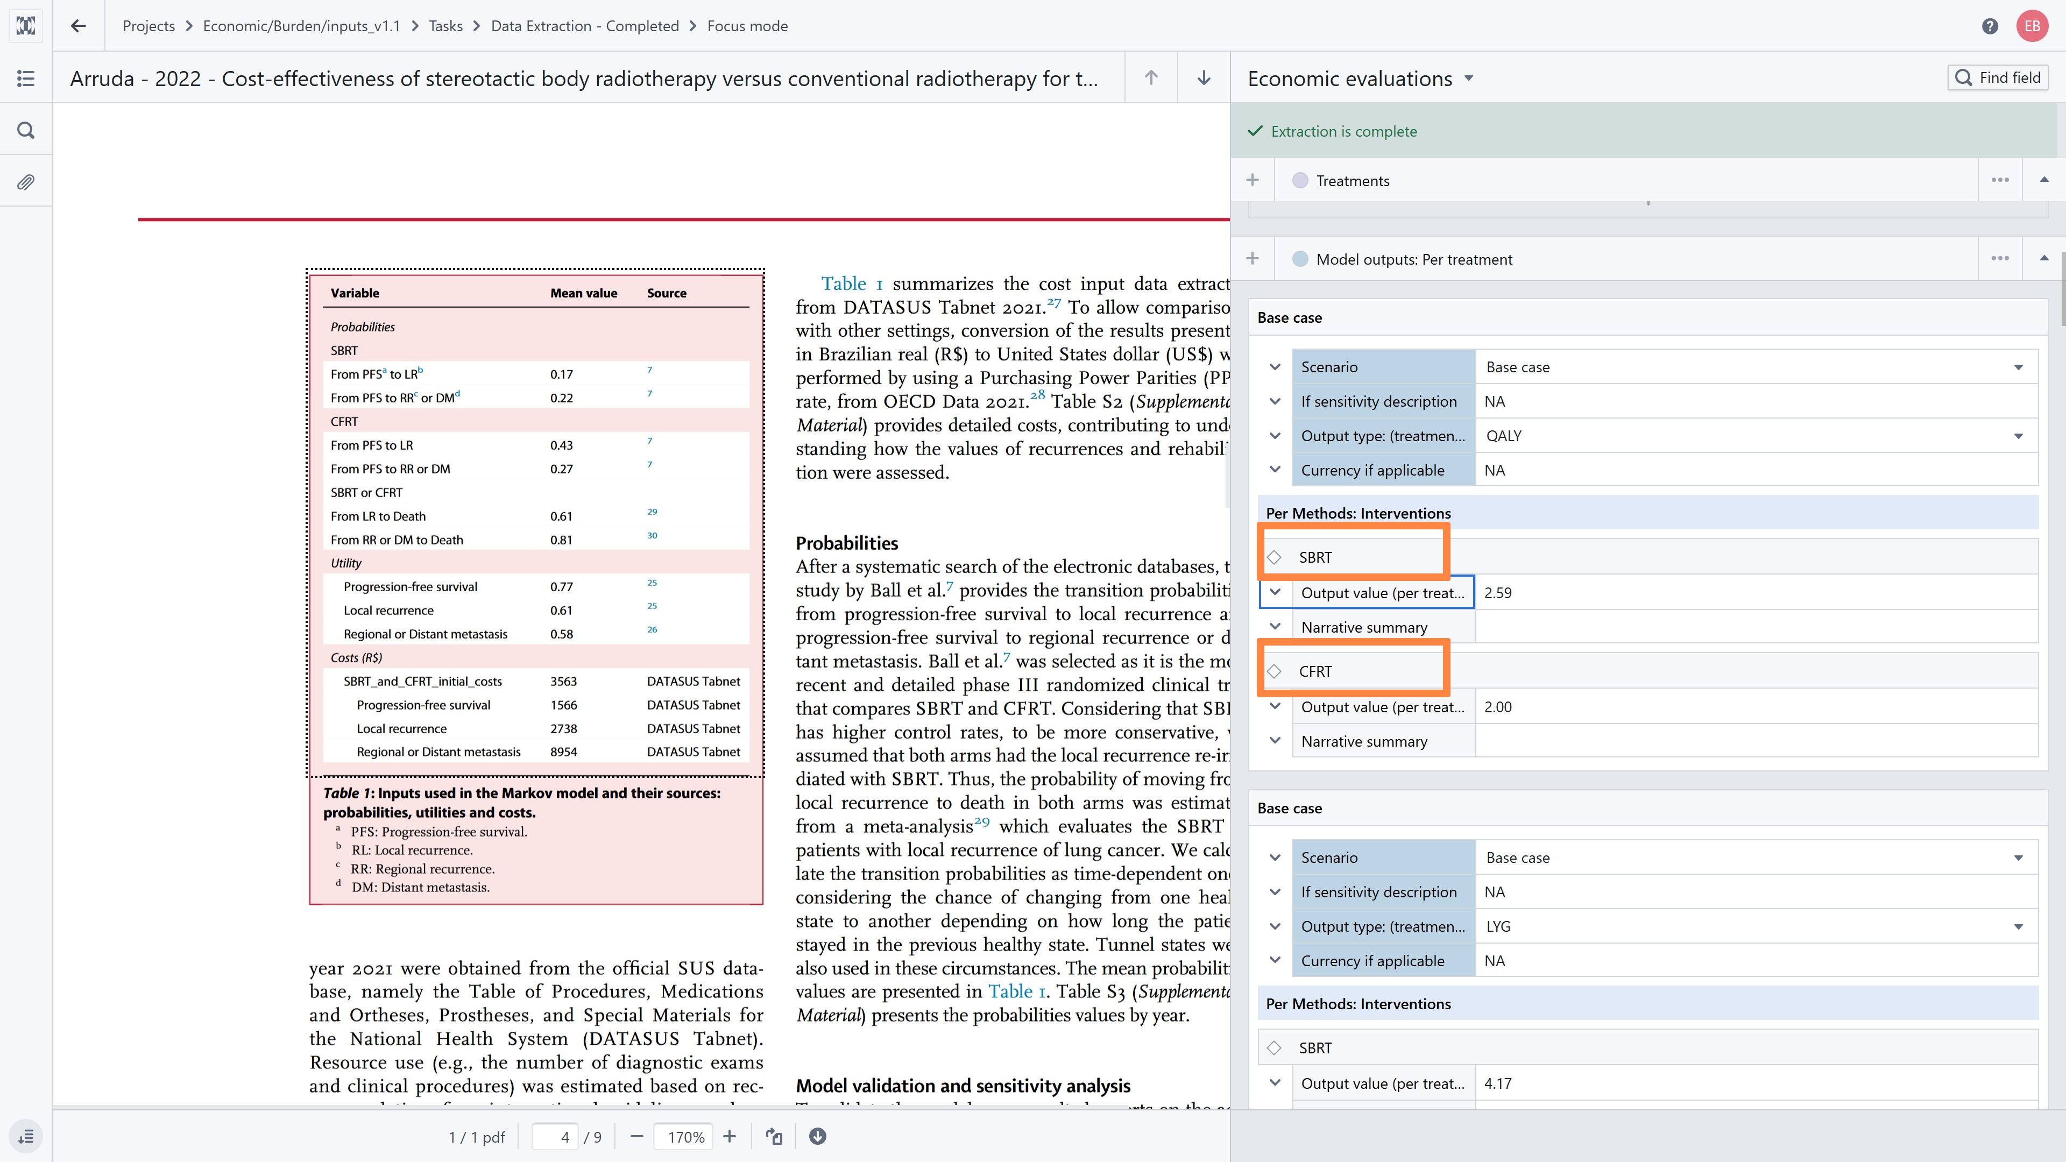Add a Model outputs entry with plus icon

(x=1253, y=259)
